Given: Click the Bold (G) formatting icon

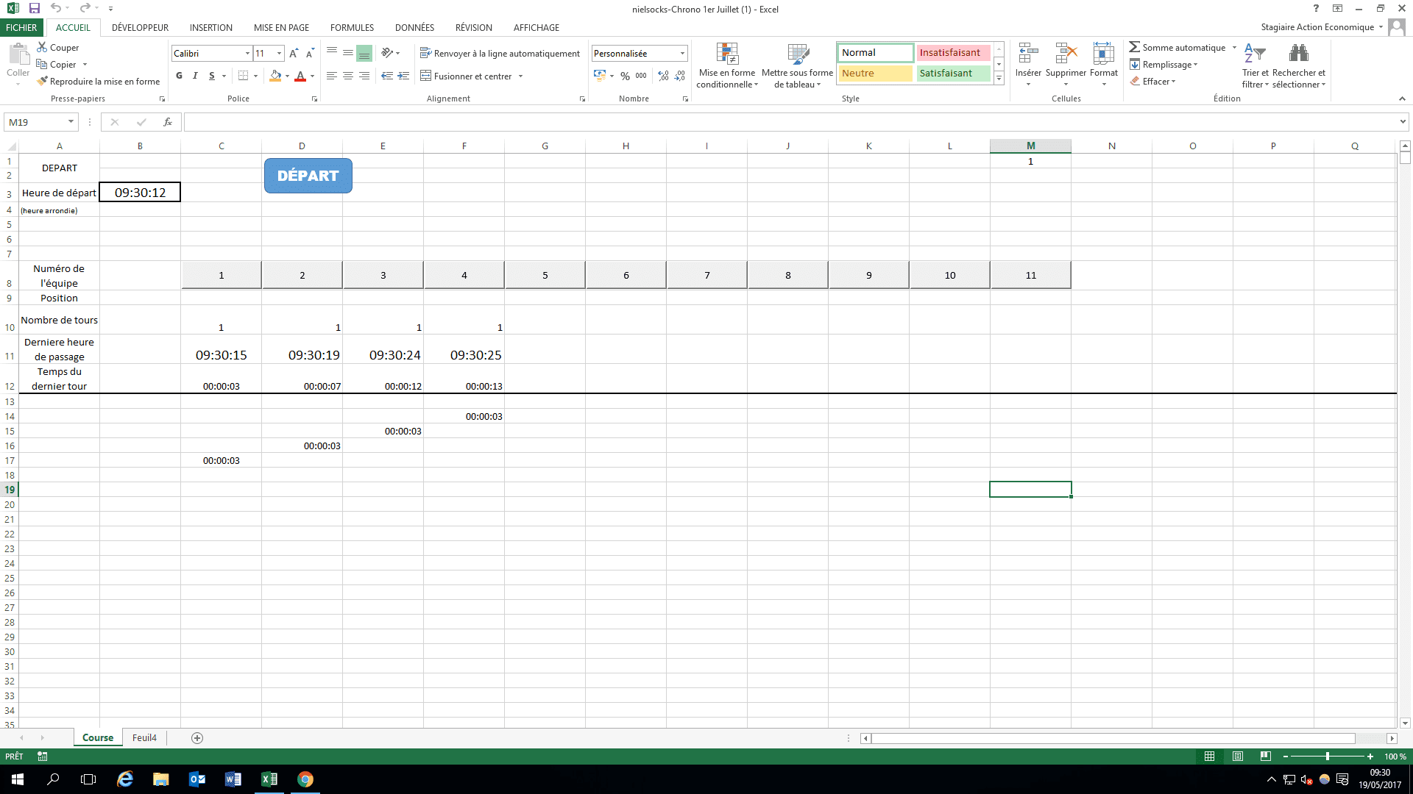Looking at the screenshot, I should click(x=179, y=76).
